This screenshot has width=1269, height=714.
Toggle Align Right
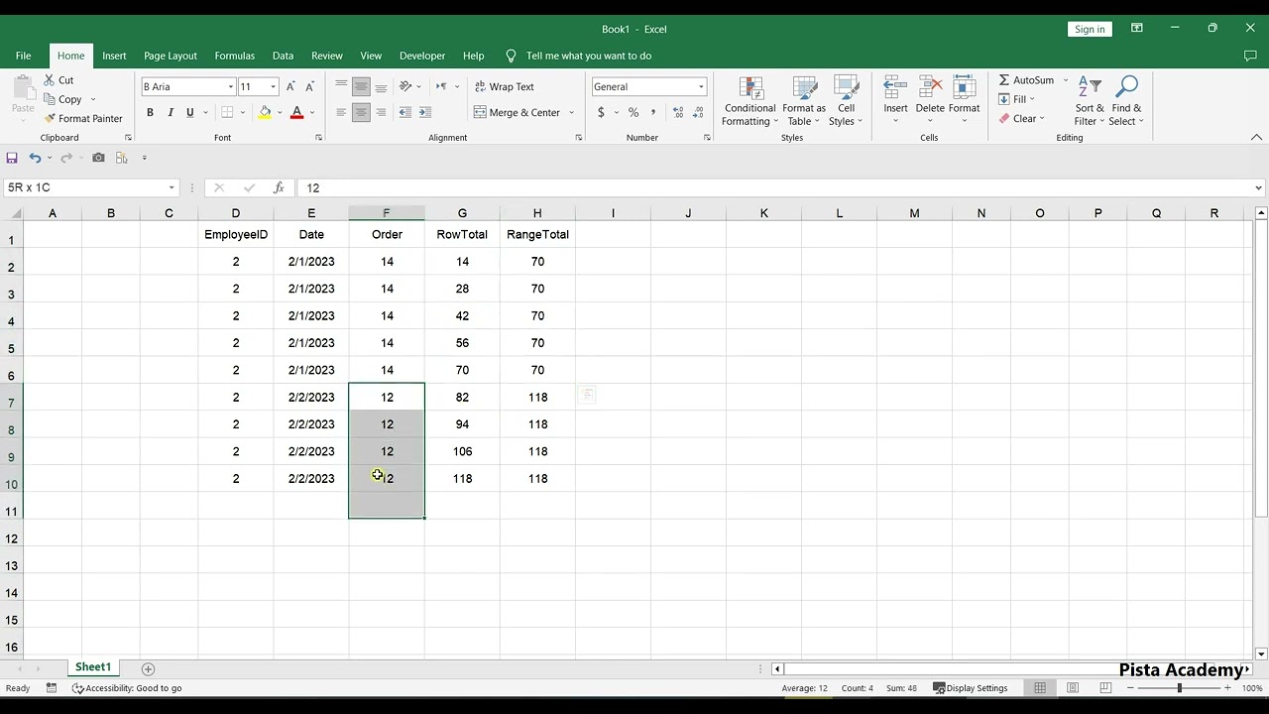381,112
